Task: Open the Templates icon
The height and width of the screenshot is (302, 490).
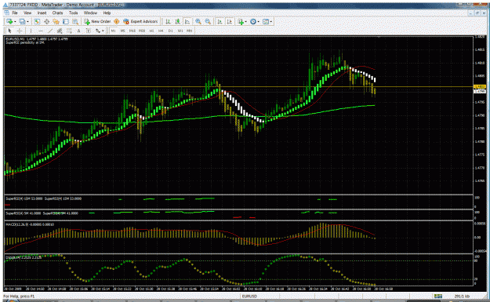Action: (266, 22)
